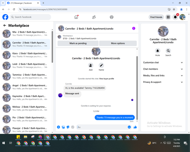190x152 pixels.
Task: Go back with the Marketplace arrow
Action: coord(5,25)
